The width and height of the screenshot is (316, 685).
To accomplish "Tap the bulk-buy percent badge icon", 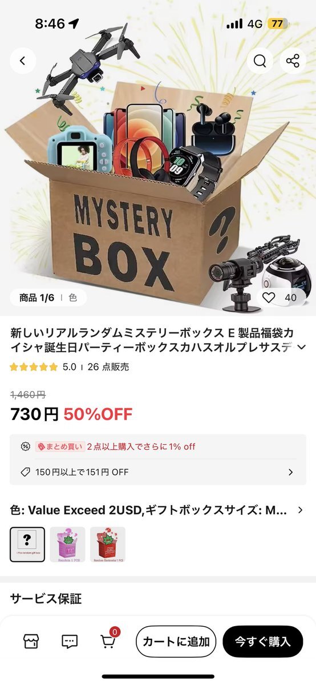I will [x=25, y=446].
